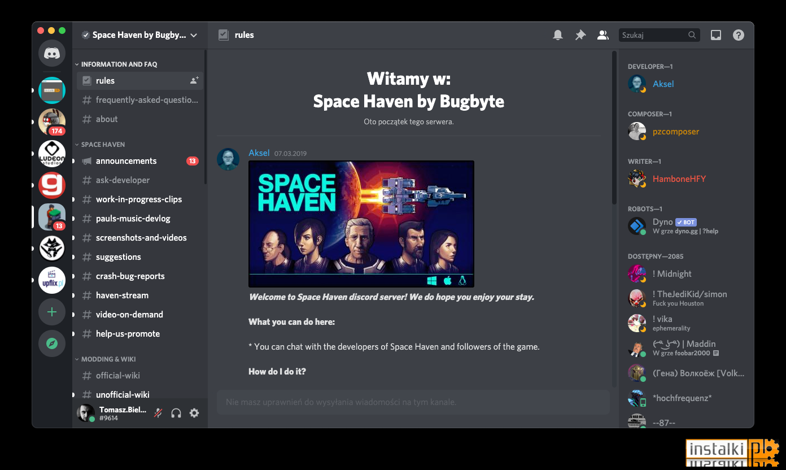Click the disabled message input box
Screen dimensions: 786x470
coord(413,402)
